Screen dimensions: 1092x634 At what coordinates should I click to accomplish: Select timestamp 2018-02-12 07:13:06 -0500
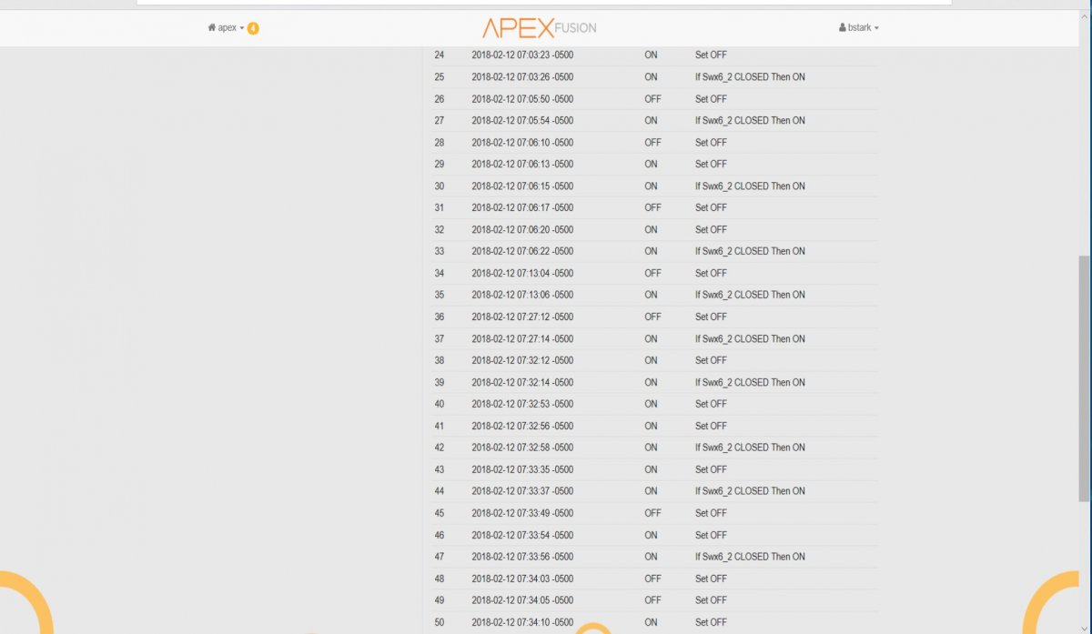click(x=522, y=295)
